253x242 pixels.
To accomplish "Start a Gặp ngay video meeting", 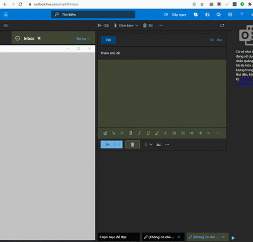I will click(175, 15).
